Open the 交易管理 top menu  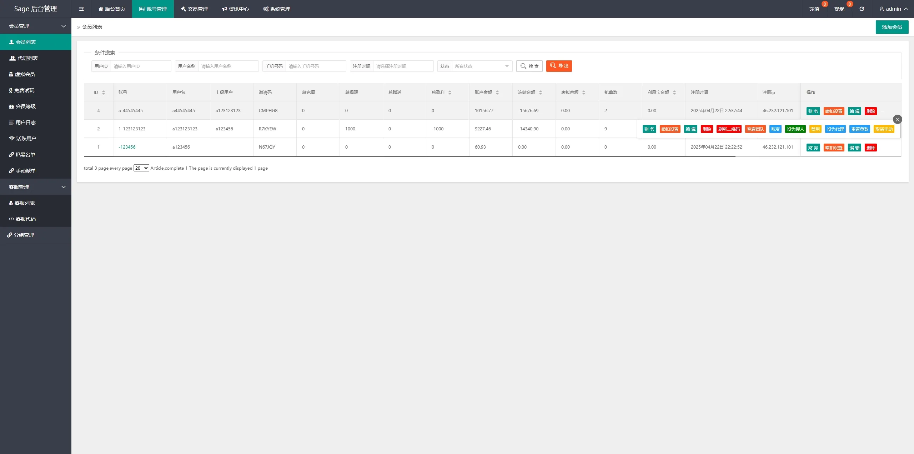click(194, 9)
